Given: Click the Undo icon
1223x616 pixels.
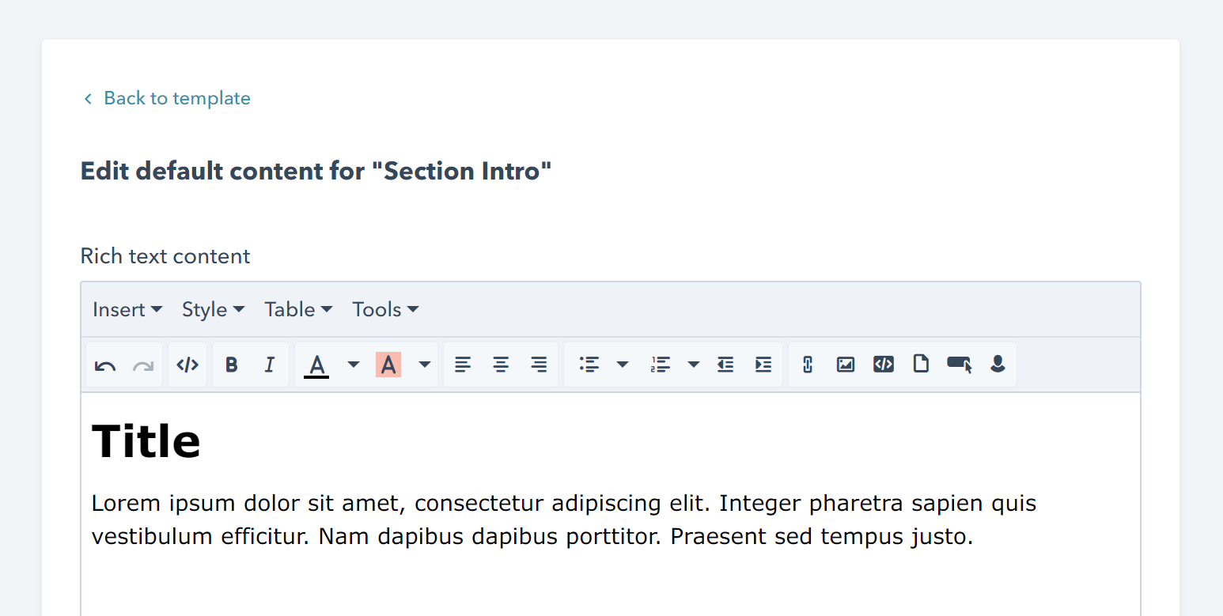Looking at the screenshot, I should [x=105, y=365].
